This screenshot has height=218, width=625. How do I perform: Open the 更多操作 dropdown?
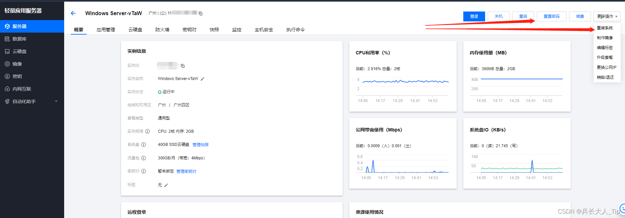pos(607,16)
